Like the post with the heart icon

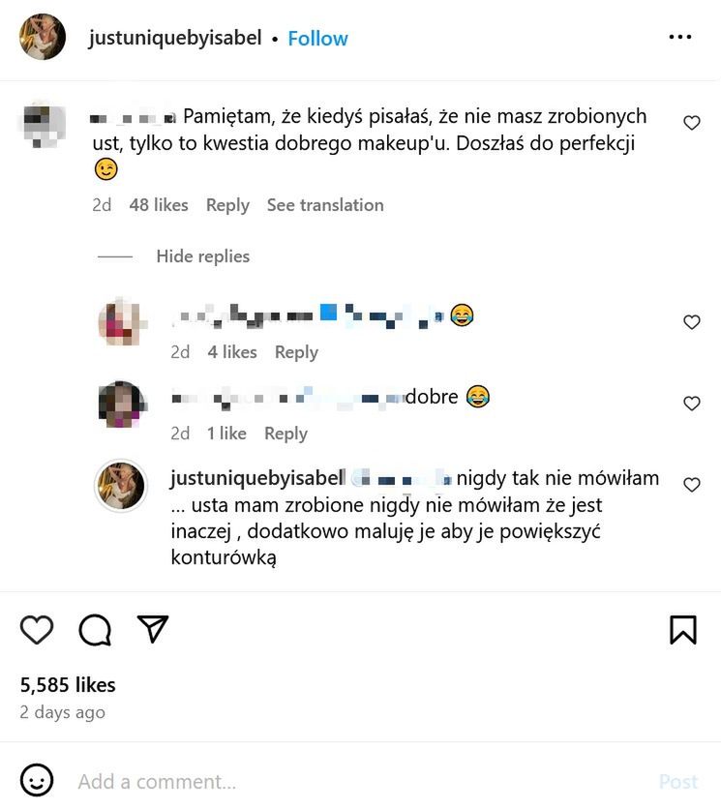(37, 630)
